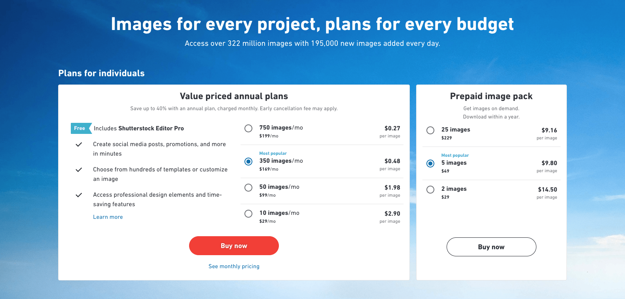The height and width of the screenshot is (299, 625).
Task: Click the red Buy now button
Action: [x=234, y=246]
